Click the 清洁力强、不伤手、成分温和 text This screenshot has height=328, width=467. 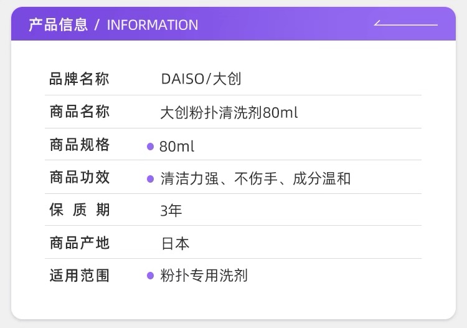point(255,179)
